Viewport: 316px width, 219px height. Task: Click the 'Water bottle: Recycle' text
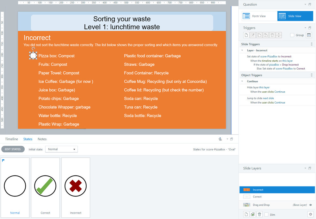pyautogui.click(x=58, y=116)
